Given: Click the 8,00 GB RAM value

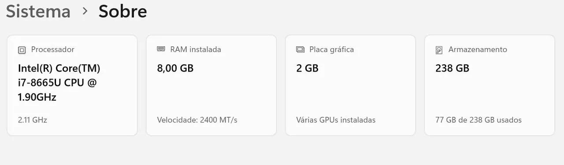Looking at the screenshot, I should [x=175, y=68].
